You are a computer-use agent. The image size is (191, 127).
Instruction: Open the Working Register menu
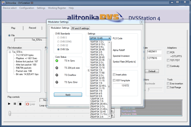pos(57,8)
